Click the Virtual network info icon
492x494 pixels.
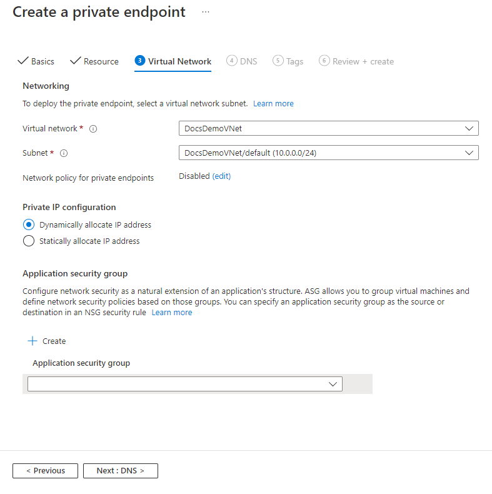[93, 129]
